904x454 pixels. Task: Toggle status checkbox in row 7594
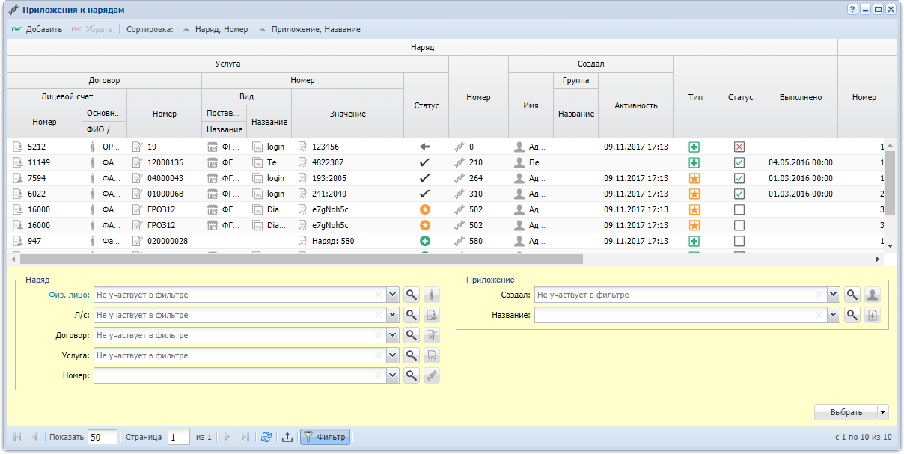(x=739, y=178)
